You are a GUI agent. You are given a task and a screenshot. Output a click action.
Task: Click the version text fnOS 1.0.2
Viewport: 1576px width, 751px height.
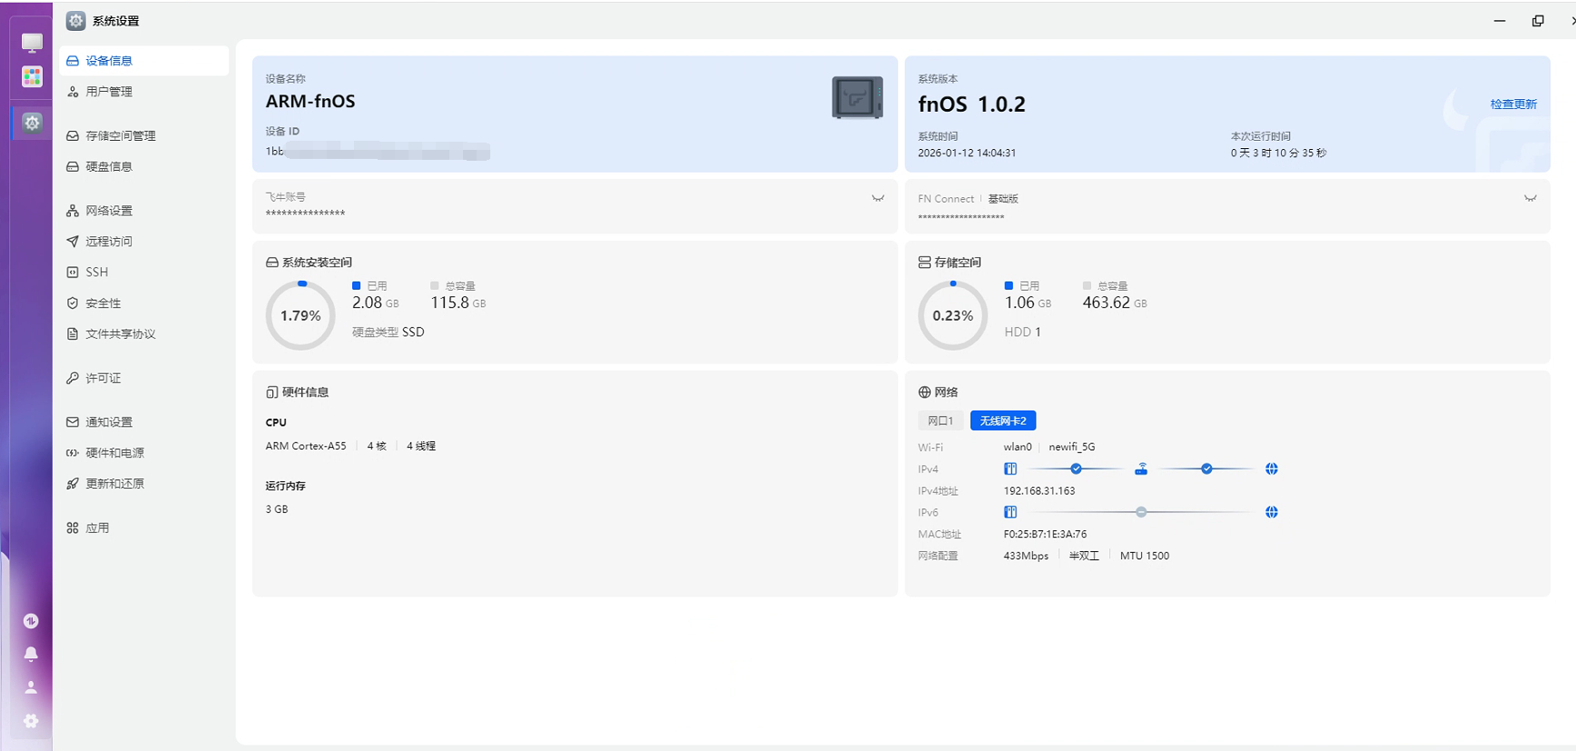tap(971, 104)
